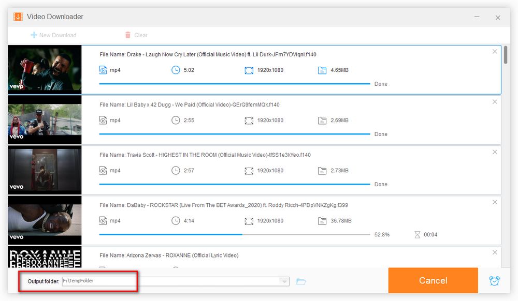The image size is (518, 301).
Task: Click the Video Downloader app logo icon
Action: (x=18, y=17)
